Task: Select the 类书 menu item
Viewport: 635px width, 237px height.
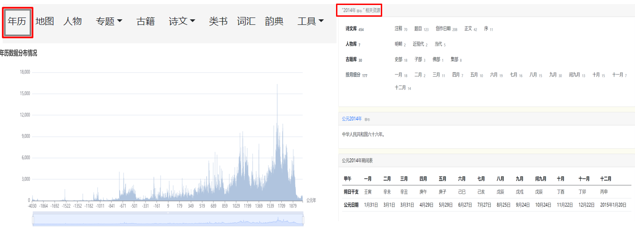Action: point(218,21)
